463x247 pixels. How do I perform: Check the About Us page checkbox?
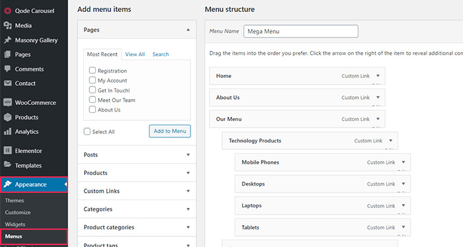[x=93, y=109]
